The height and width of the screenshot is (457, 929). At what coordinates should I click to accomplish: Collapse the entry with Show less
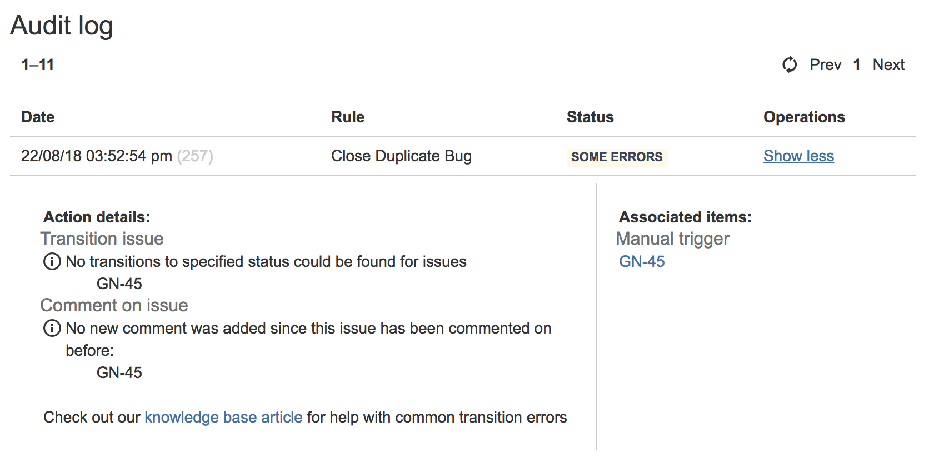tap(798, 156)
